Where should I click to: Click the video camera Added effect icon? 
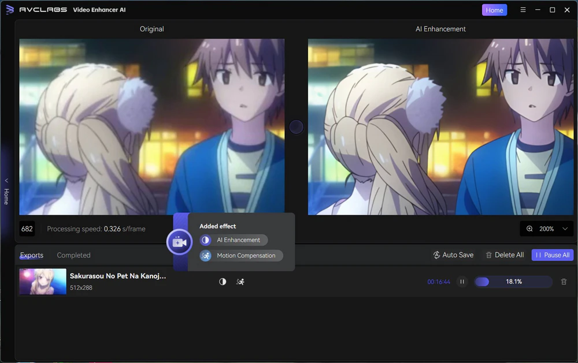pos(179,242)
